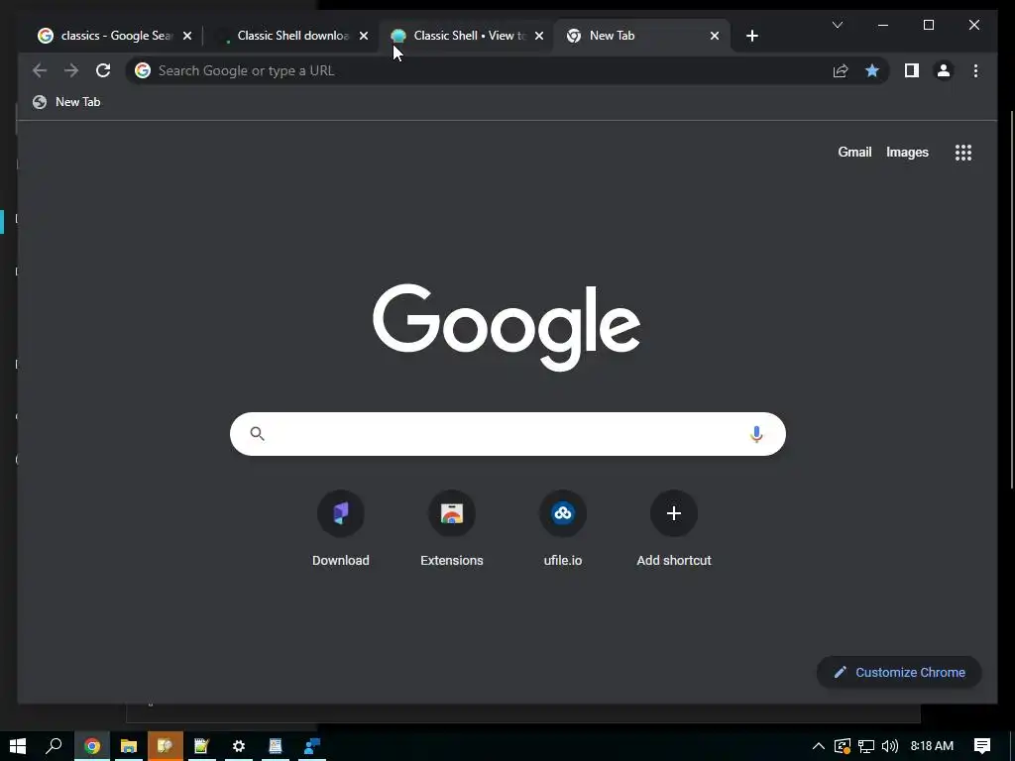Screen dimensions: 1015x761
Task: Open volume control in system tray
Action: click(890, 746)
